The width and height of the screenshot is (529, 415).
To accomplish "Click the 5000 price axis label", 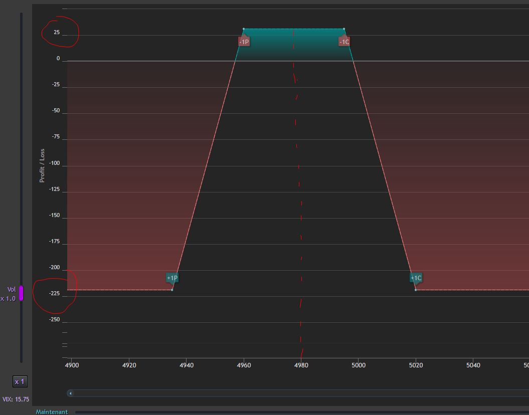I will point(359,365).
